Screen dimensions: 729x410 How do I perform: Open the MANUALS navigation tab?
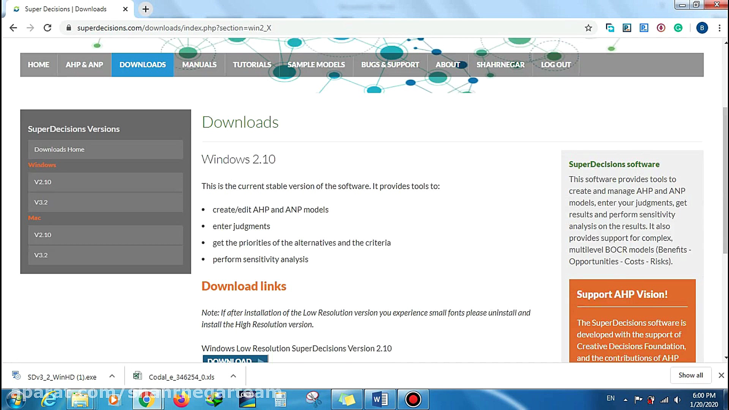click(199, 65)
